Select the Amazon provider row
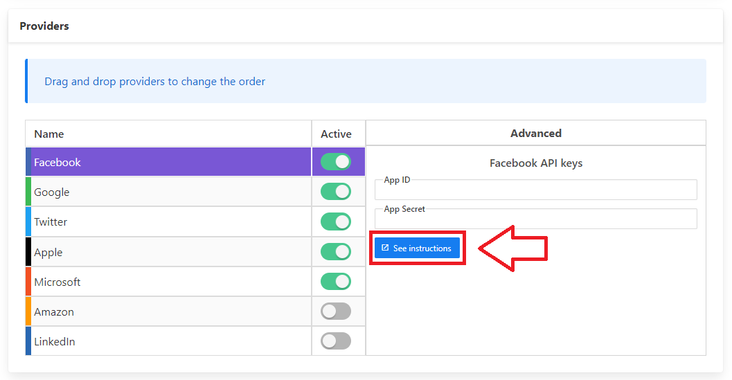The image size is (732, 380). pyautogui.click(x=166, y=311)
